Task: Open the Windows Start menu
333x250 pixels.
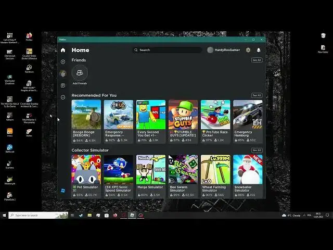Action: point(4,215)
